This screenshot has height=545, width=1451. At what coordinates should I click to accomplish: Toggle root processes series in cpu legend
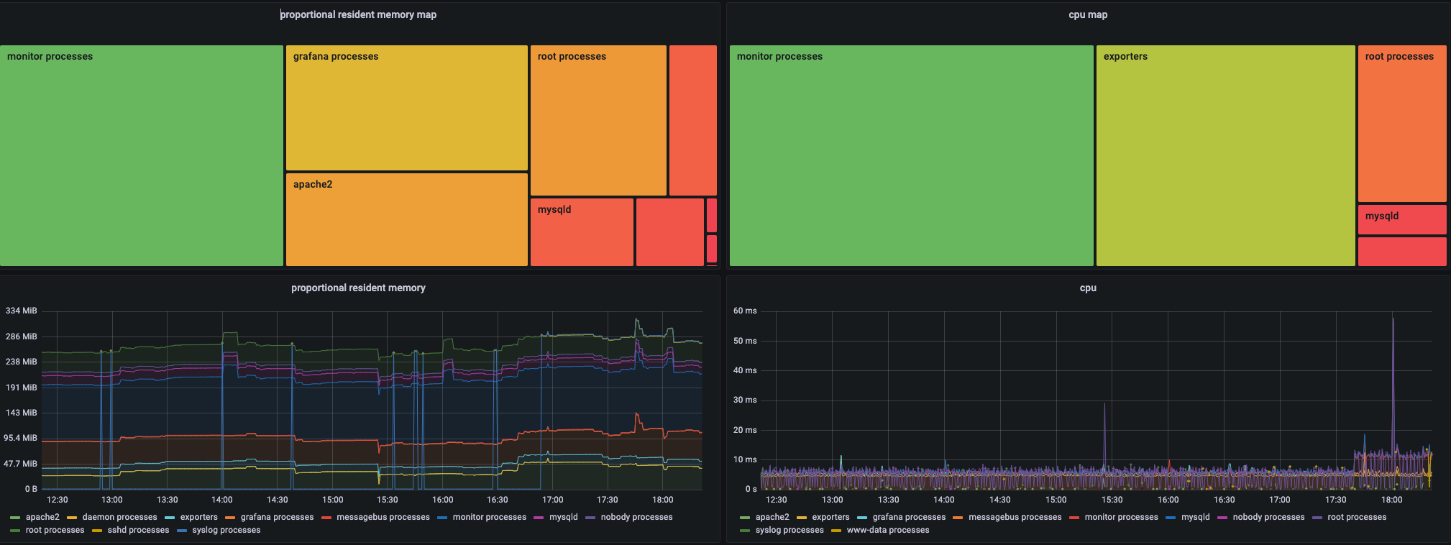1357,517
